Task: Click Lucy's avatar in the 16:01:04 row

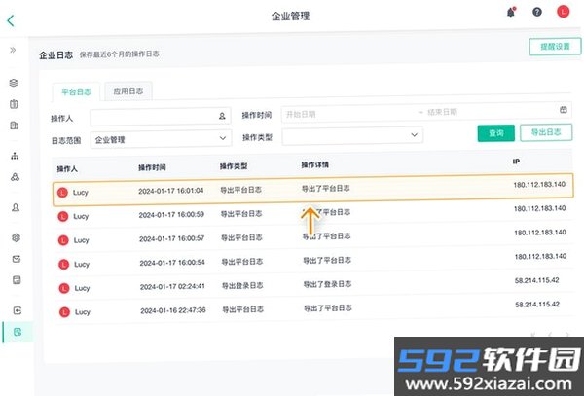Action: pyautogui.click(x=62, y=193)
